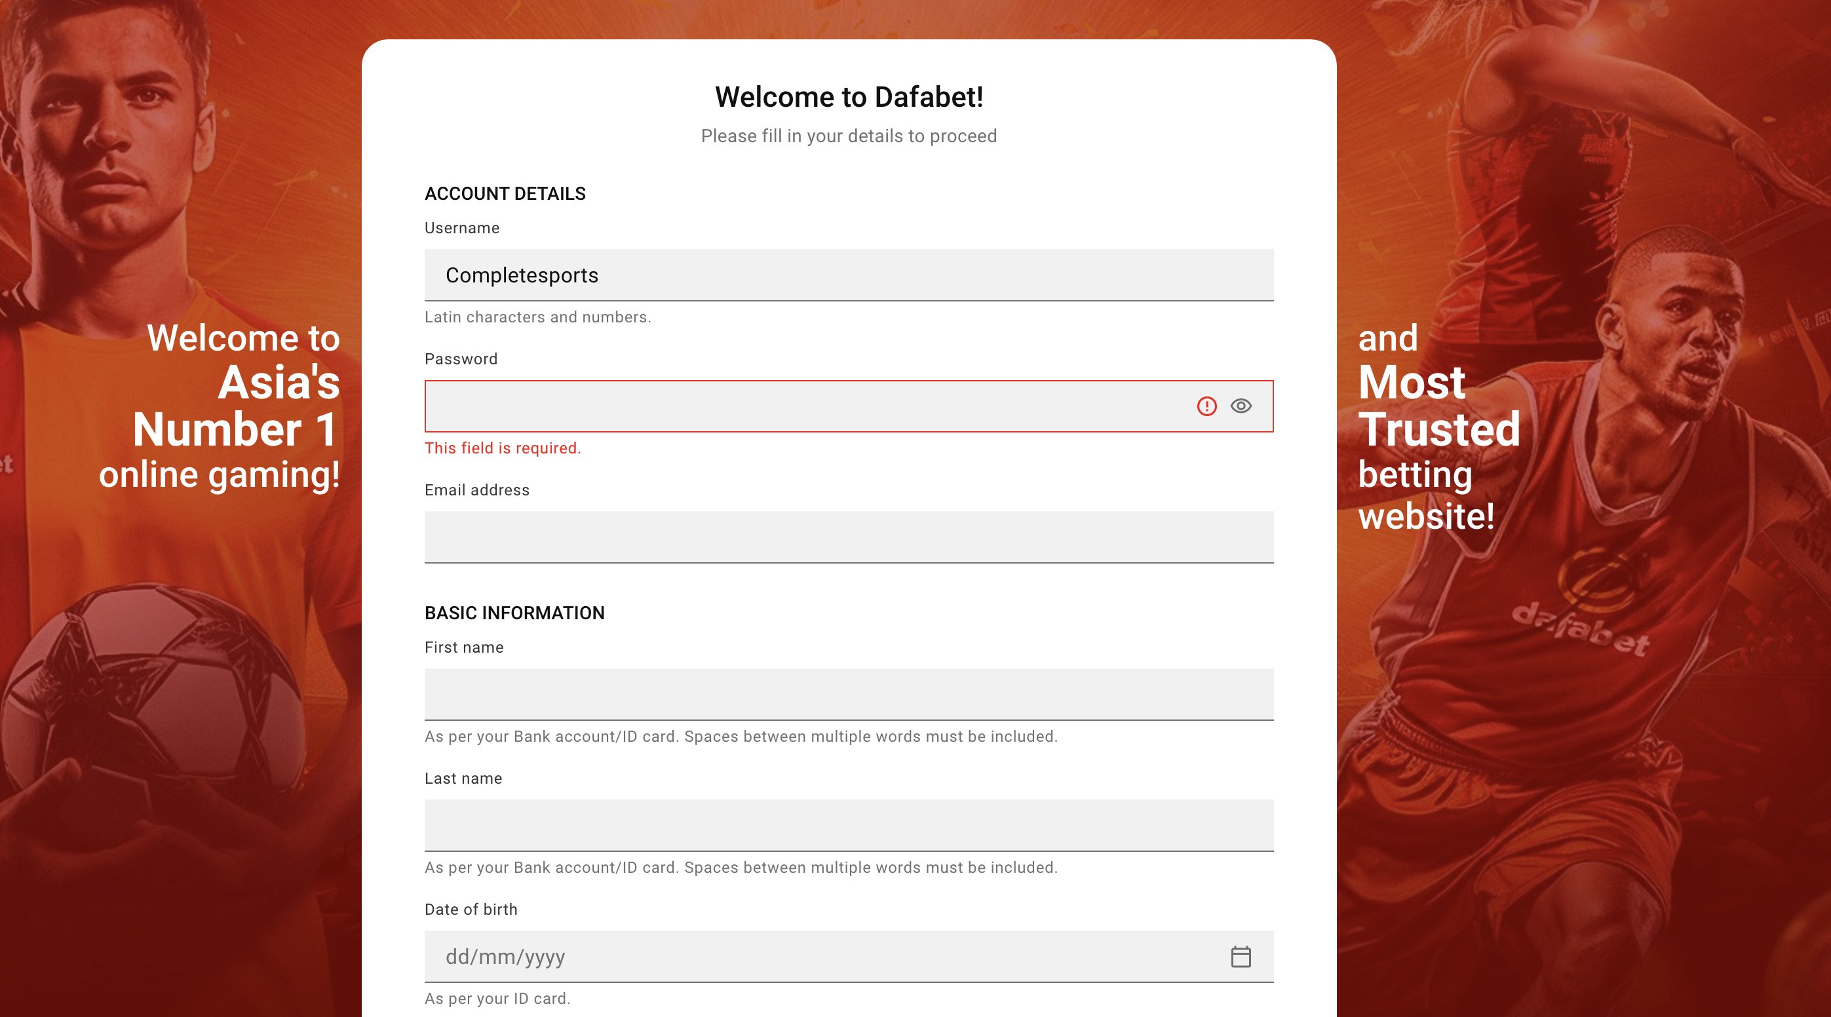
Task: Click the Completesports username text
Action: (522, 275)
